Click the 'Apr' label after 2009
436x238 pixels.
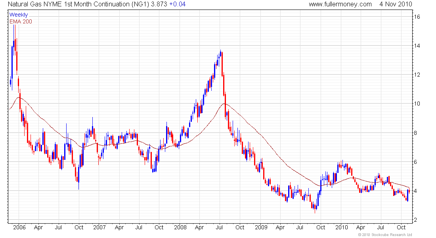tap(280, 227)
